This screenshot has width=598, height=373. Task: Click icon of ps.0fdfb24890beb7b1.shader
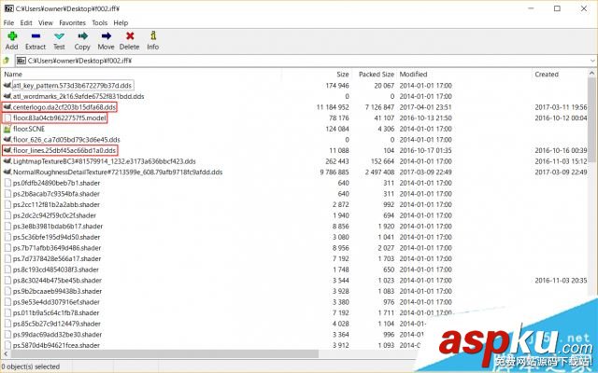pyautogui.click(x=7, y=183)
